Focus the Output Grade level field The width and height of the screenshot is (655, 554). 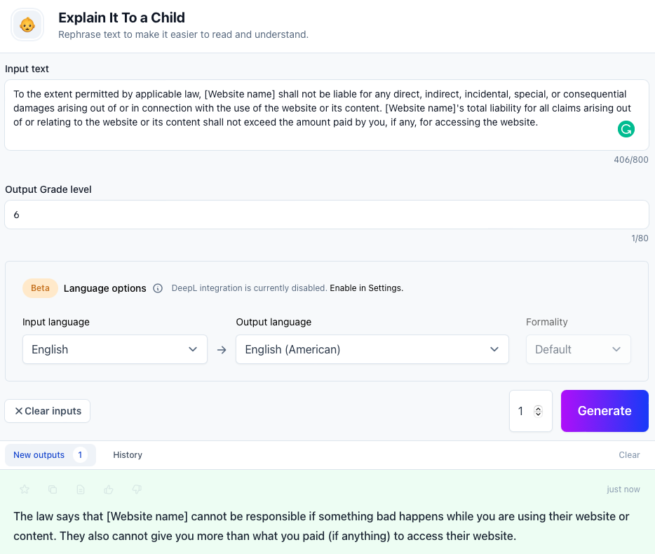point(326,215)
